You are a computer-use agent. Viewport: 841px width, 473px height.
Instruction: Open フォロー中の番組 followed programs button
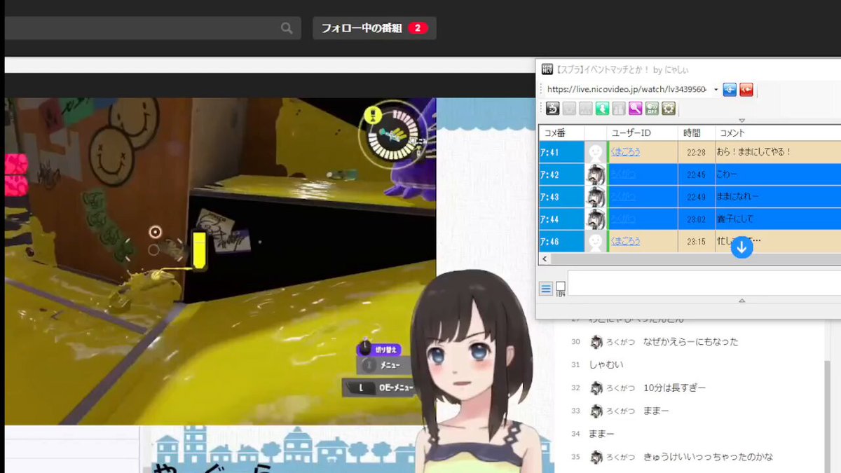click(x=374, y=28)
